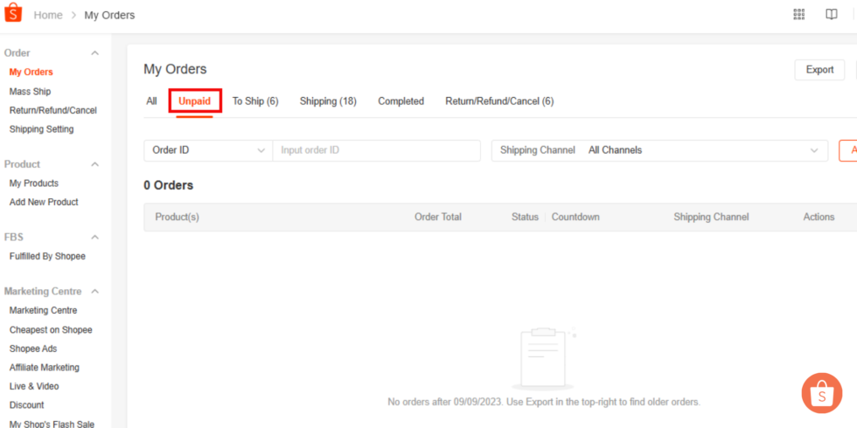Click the Product(s) column header
The height and width of the screenshot is (428, 857).
pos(177,217)
